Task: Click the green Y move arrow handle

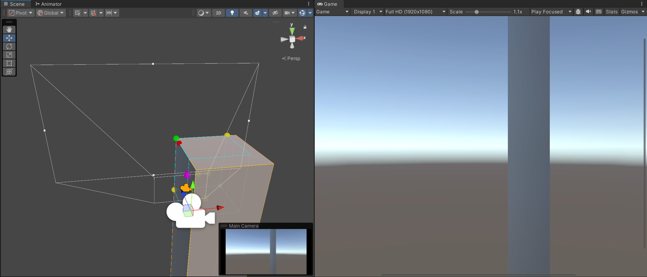Action: coord(193,185)
